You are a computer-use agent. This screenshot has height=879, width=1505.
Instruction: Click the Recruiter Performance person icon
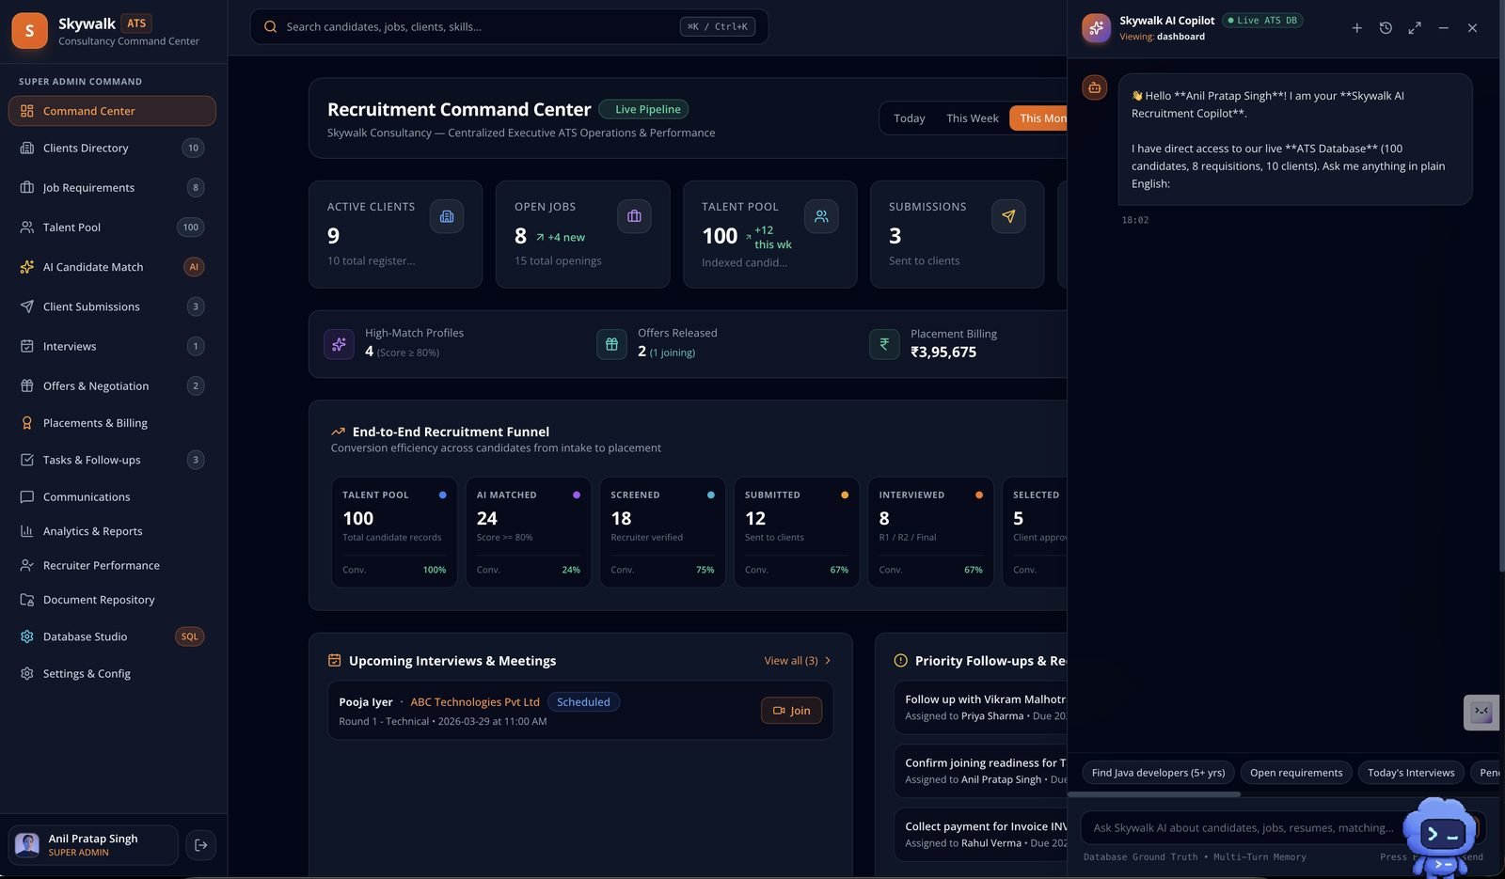pos(27,565)
